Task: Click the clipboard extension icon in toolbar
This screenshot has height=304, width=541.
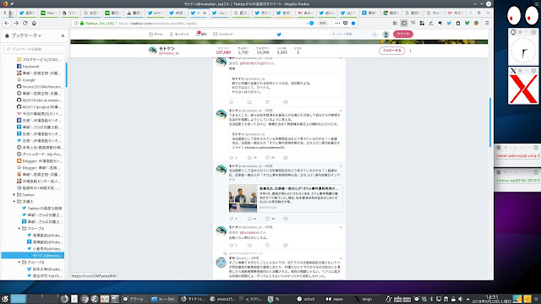Action: click(x=458, y=23)
